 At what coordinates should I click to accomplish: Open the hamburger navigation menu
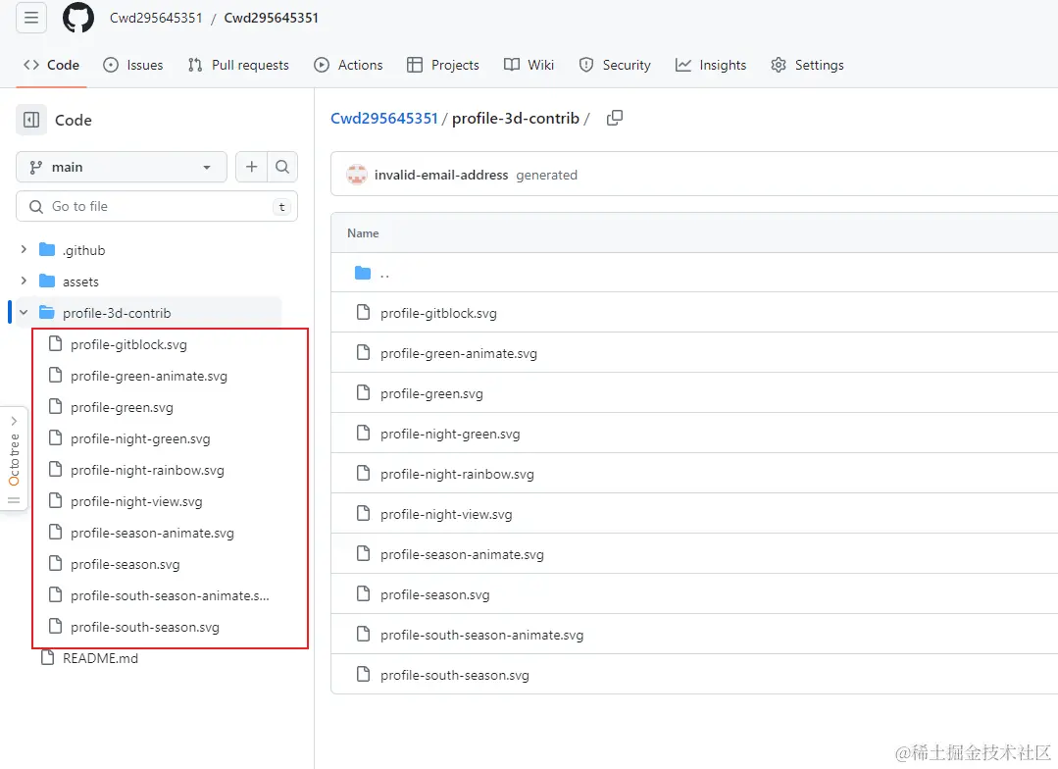click(31, 18)
